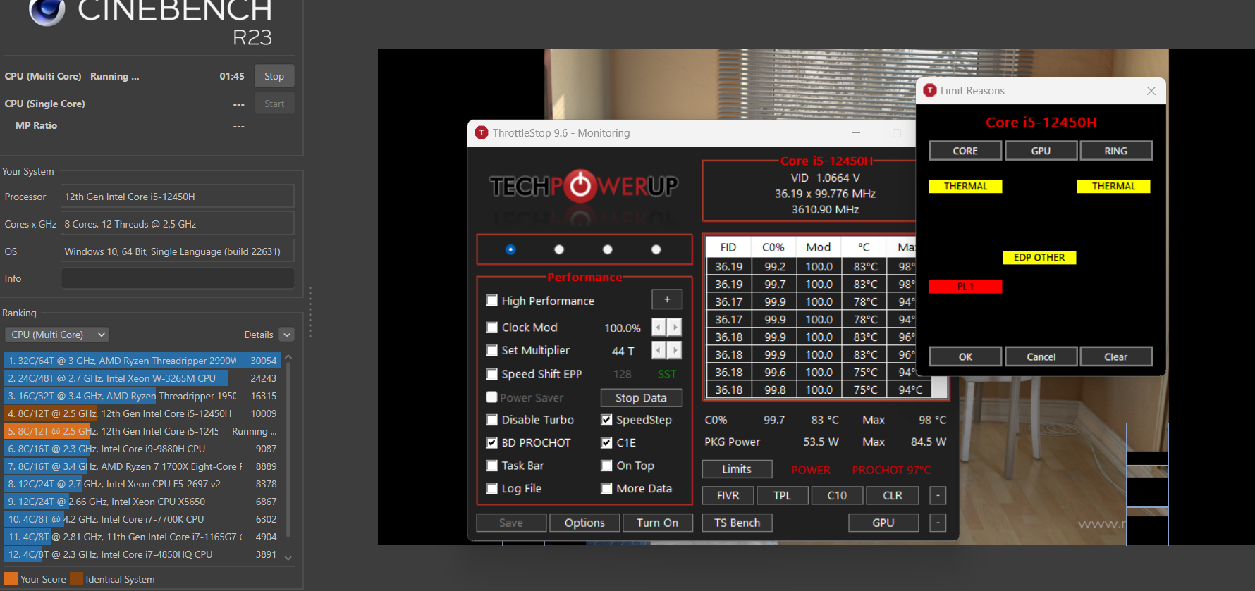Select the third ThrottleStop profile radio button
The height and width of the screenshot is (591, 1255).
pyautogui.click(x=608, y=249)
